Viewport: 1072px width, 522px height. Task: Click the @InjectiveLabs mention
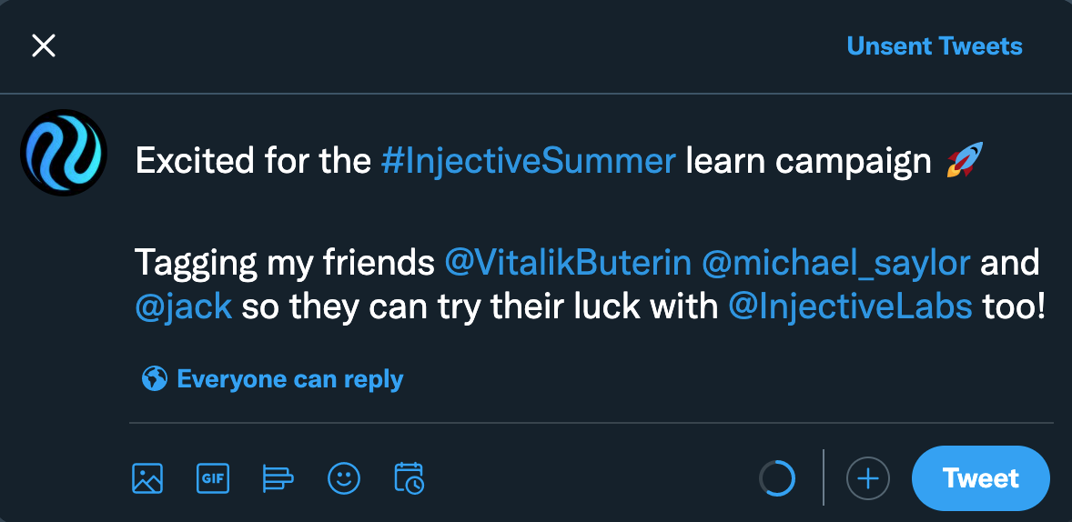[x=850, y=306]
